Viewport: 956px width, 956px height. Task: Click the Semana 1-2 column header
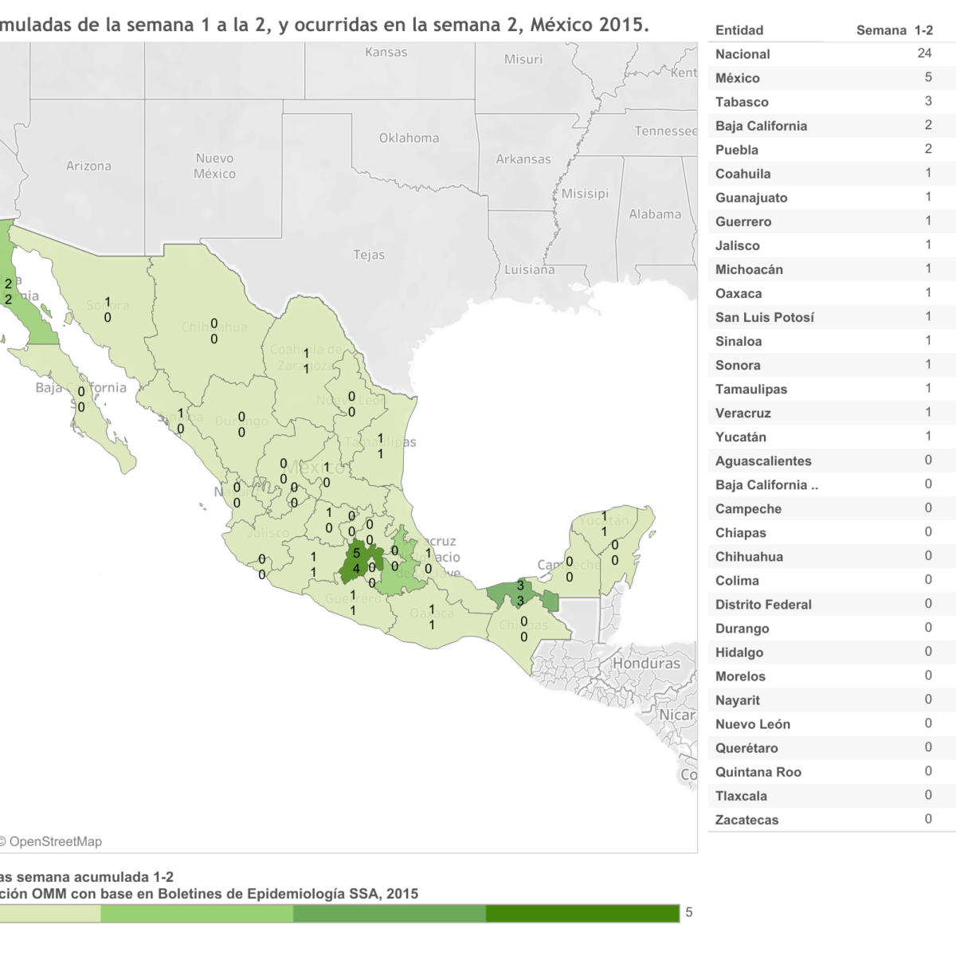point(894,30)
